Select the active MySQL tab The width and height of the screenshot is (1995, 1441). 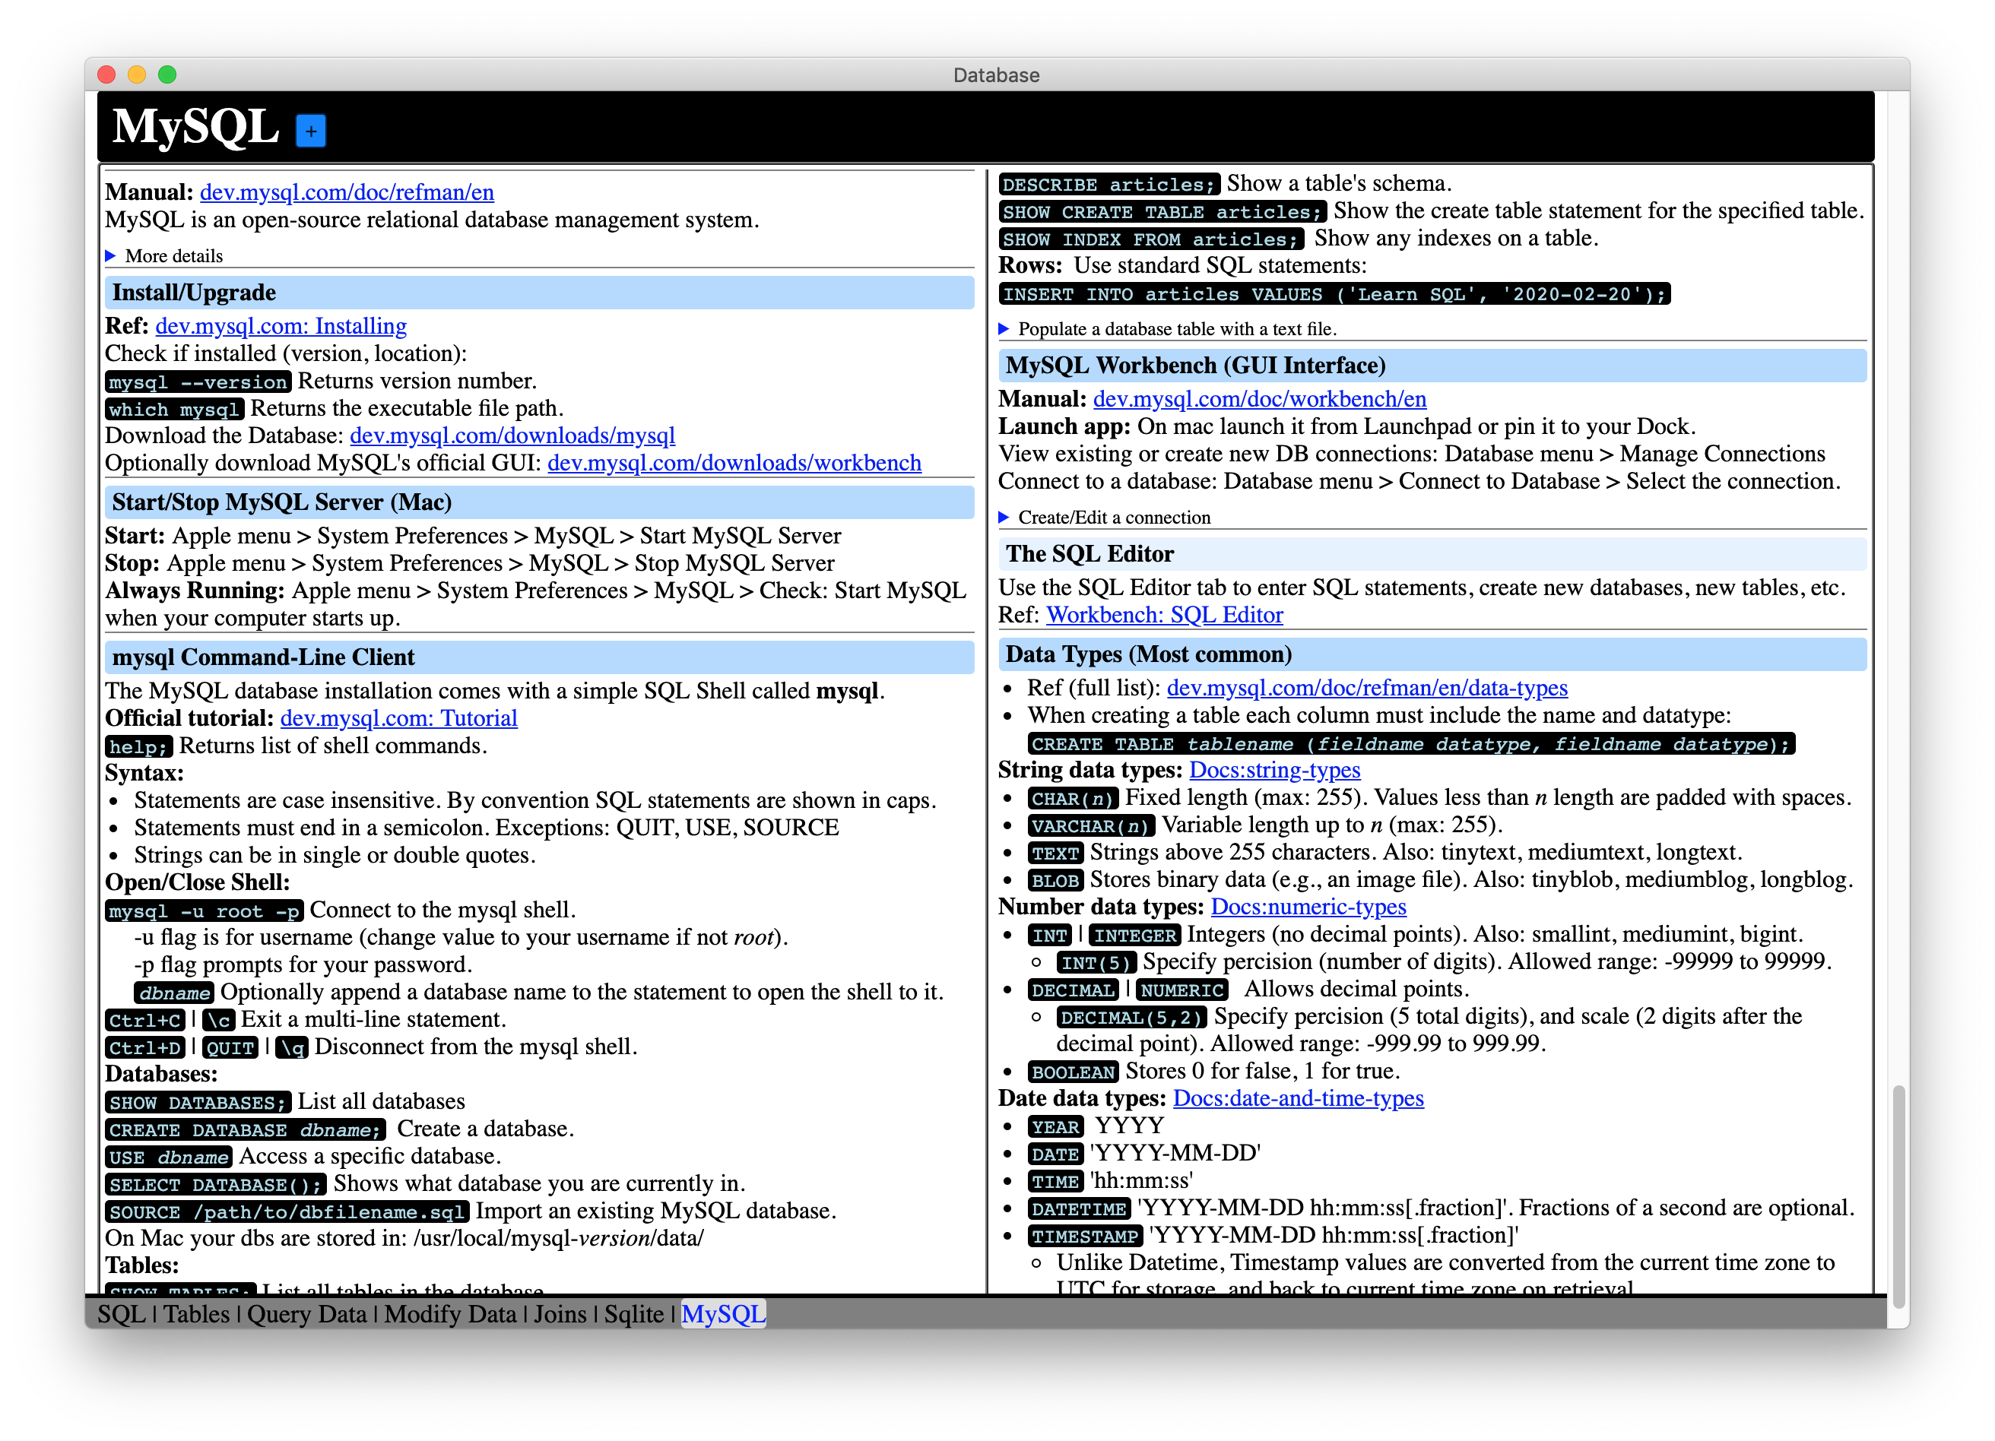click(723, 1313)
